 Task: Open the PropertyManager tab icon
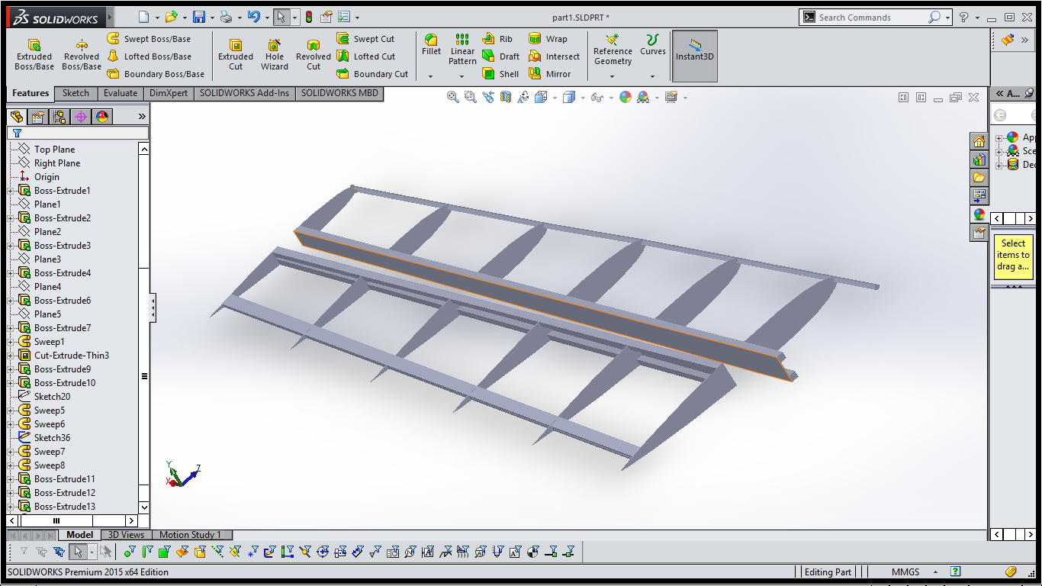click(38, 117)
